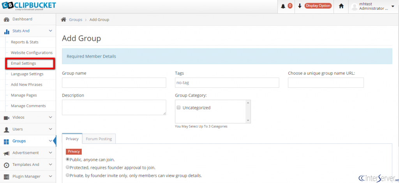
Task: Open Add New Phrases submenu item
Action: [26, 84]
